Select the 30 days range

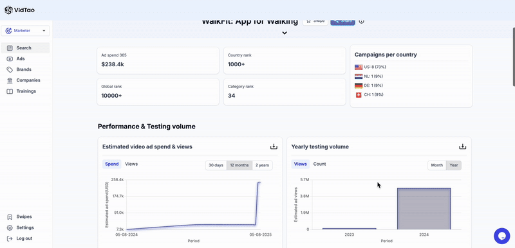[x=216, y=165]
